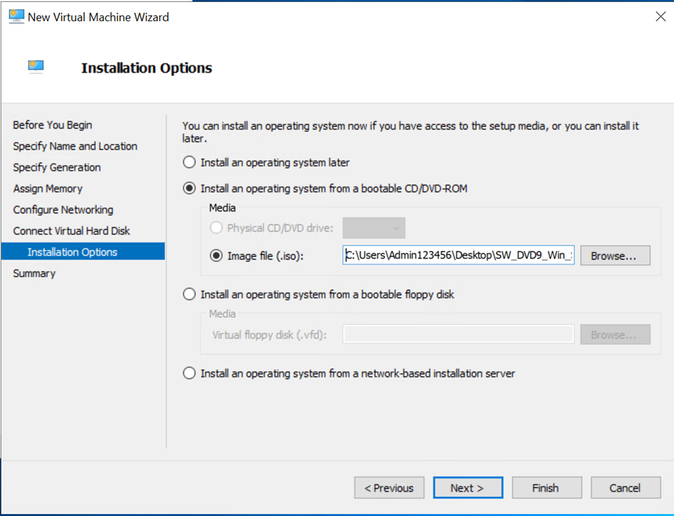This screenshot has width=674, height=516.
Task: Navigate to the 'Specify Generation' step
Action: coord(56,167)
